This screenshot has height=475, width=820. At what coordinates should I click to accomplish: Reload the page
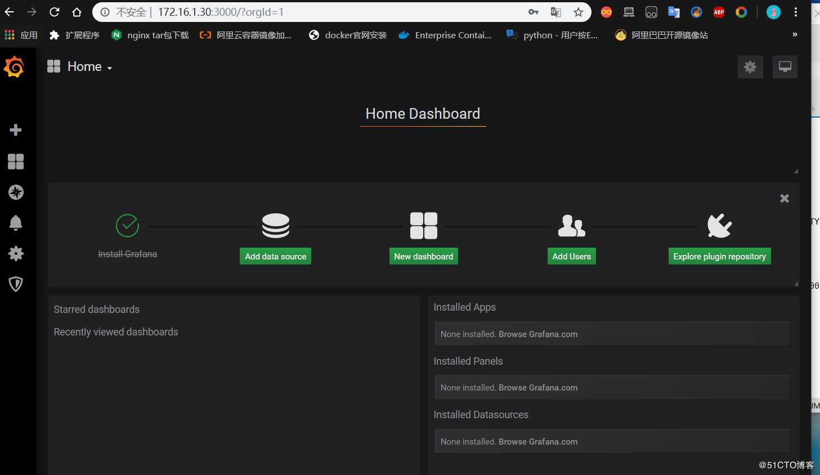55,12
